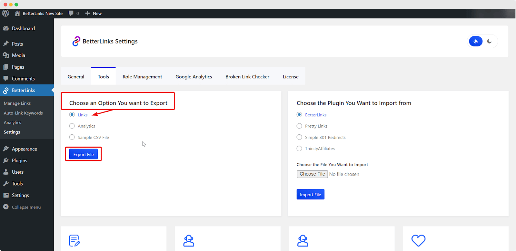Select the Analytics export radio option

72,126
